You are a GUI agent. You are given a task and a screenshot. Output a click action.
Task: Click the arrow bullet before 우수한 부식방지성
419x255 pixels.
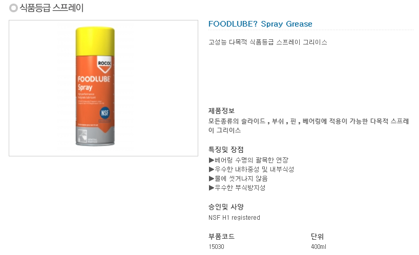pyautogui.click(x=212, y=188)
